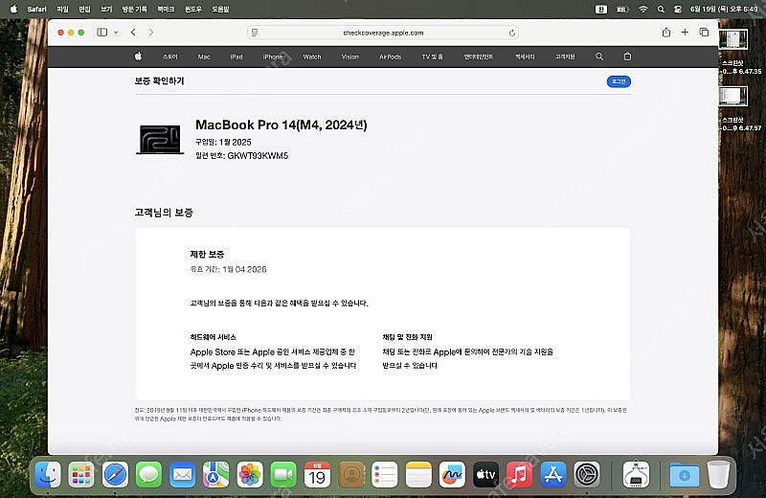
Task: Open the 파일 menu
Action: 62,9
